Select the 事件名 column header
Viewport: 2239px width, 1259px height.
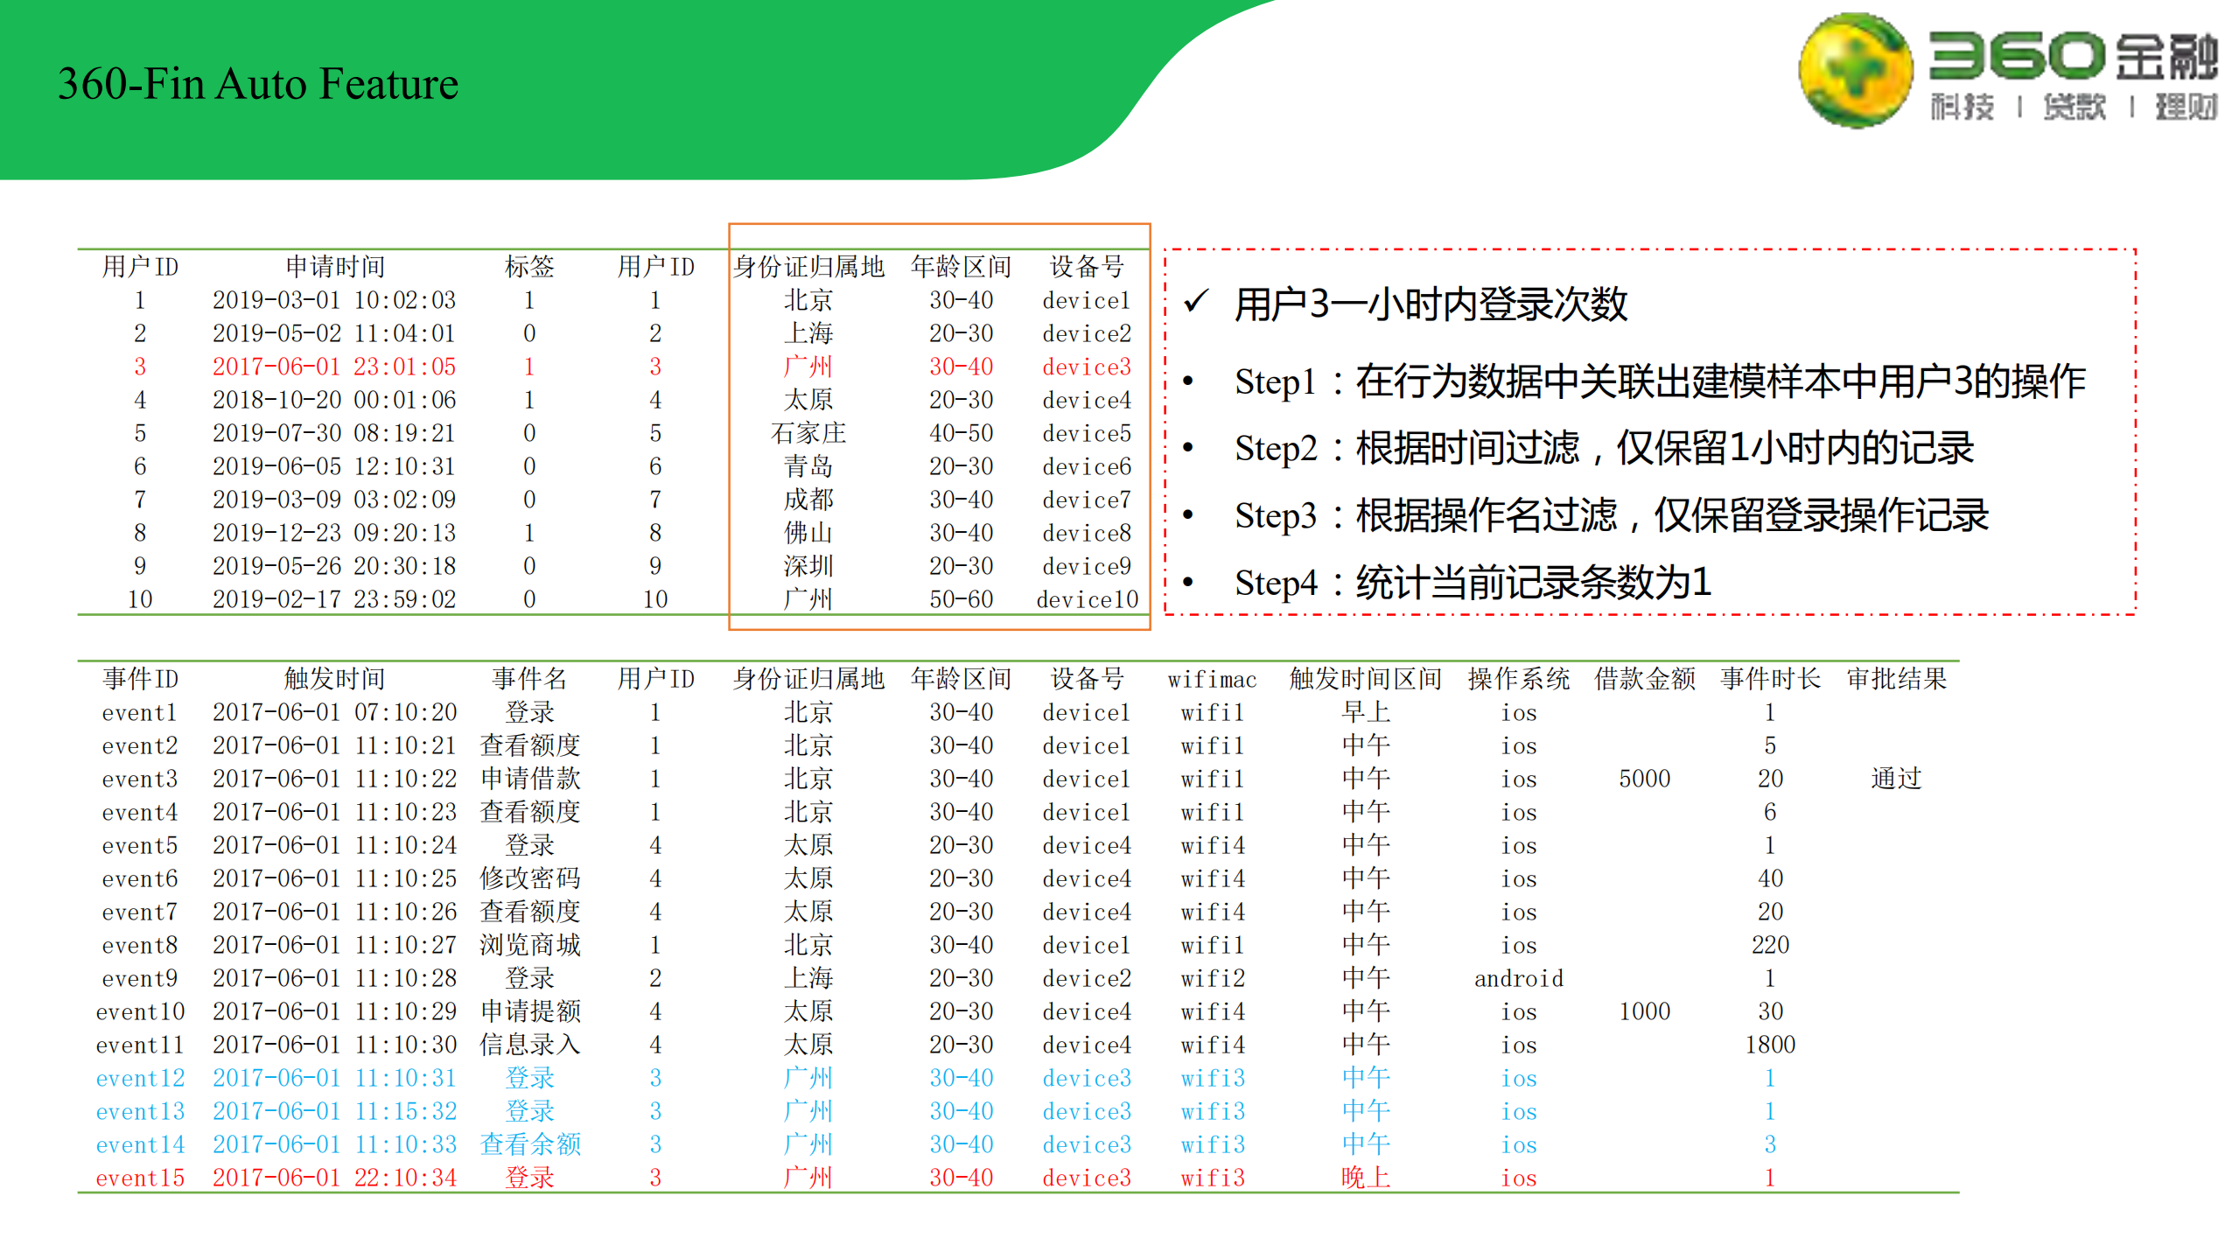(530, 679)
